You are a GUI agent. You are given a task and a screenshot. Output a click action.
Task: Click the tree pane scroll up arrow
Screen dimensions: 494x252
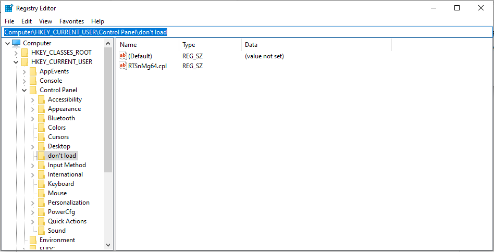108,43
